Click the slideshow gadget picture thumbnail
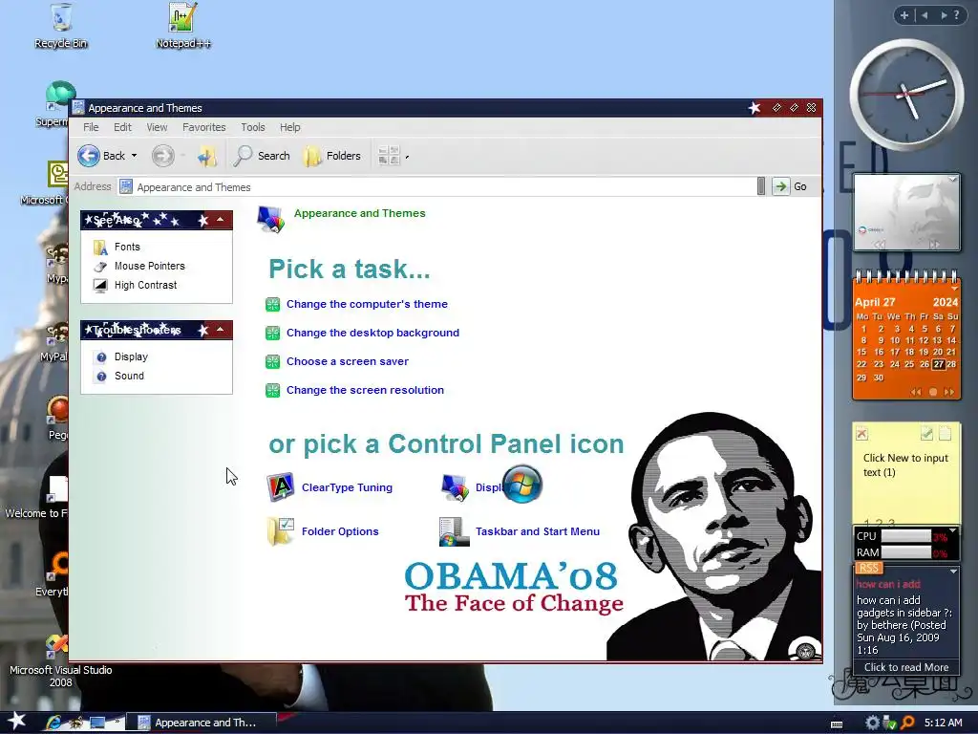Screen dimensions: 978x734 905,211
